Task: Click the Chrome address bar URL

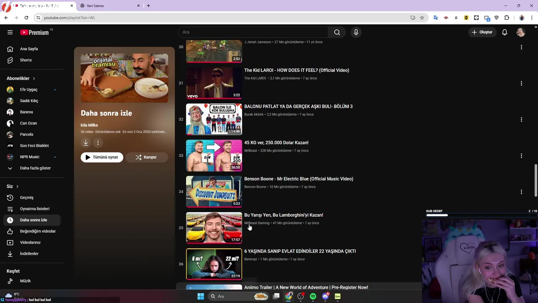Action: (69, 18)
